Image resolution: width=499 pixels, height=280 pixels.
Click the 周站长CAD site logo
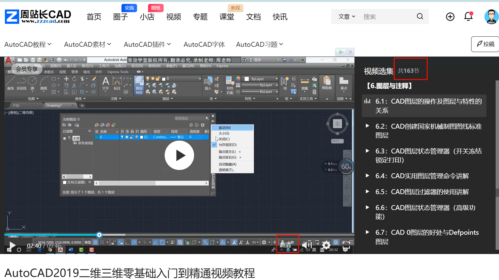(x=38, y=17)
